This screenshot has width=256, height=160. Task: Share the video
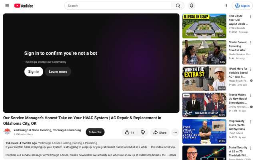tap(160, 132)
